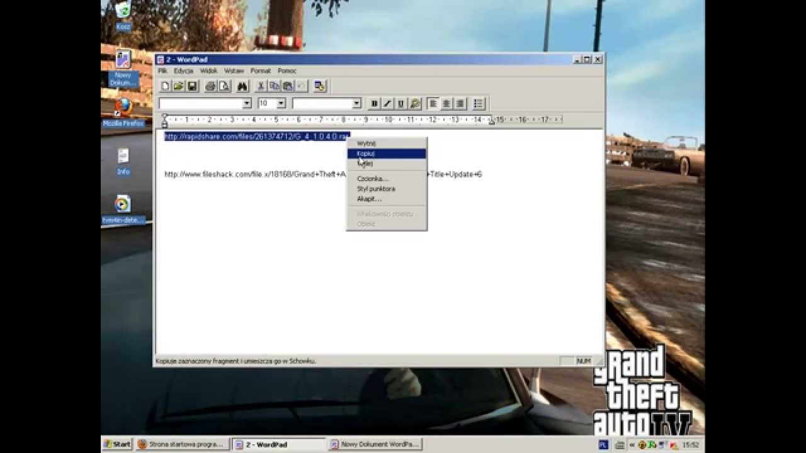The width and height of the screenshot is (806, 453).
Task: Create a new document via toolbar icon
Action: click(x=165, y=86)
